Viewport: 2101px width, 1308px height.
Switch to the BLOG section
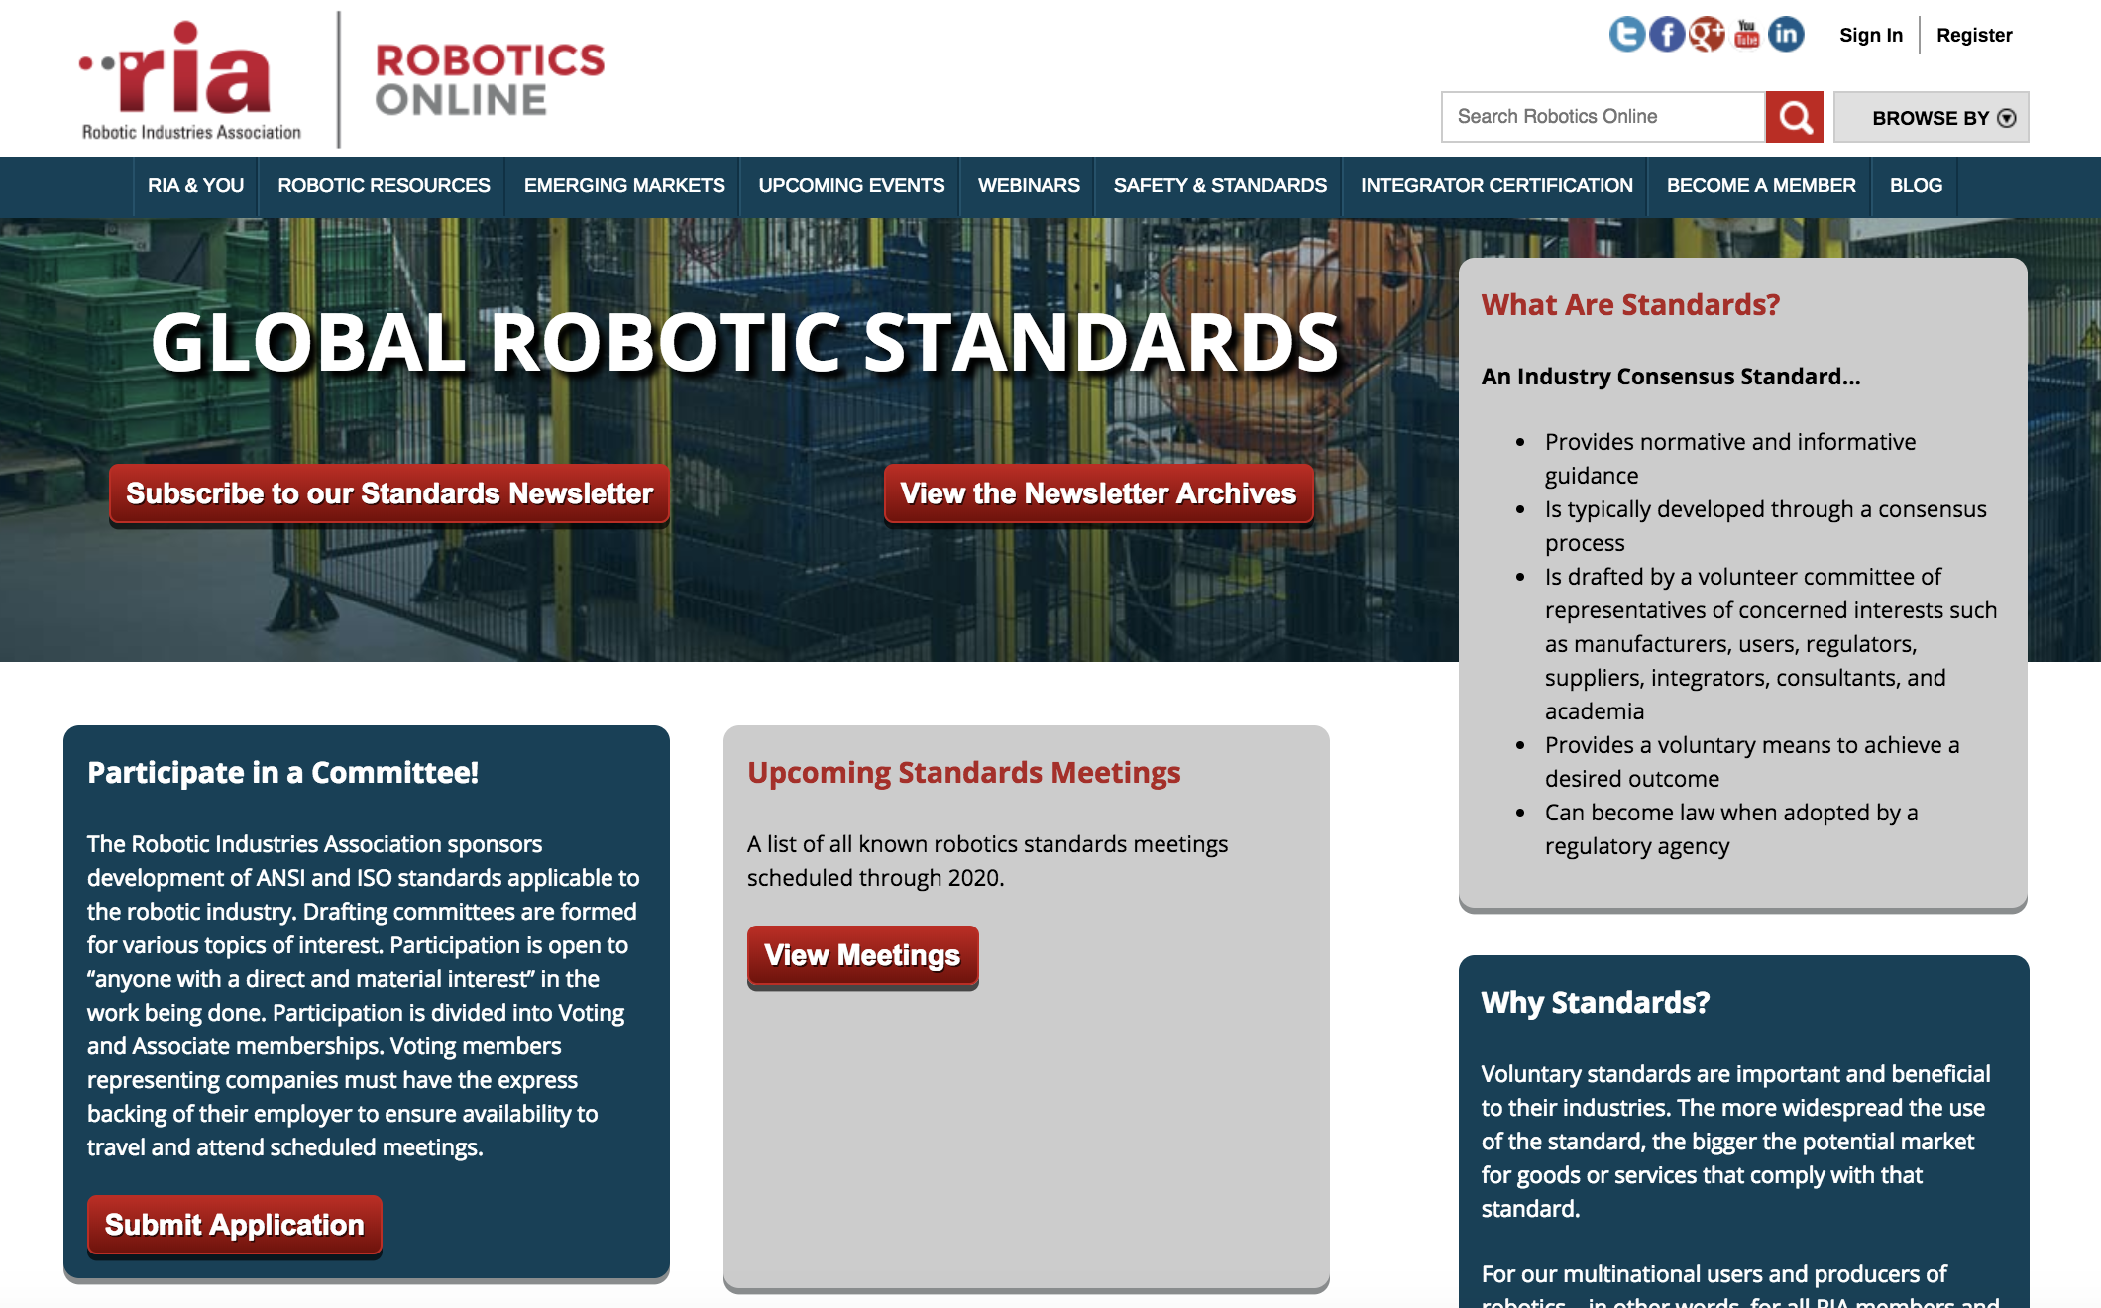[x=1915, y=185]
